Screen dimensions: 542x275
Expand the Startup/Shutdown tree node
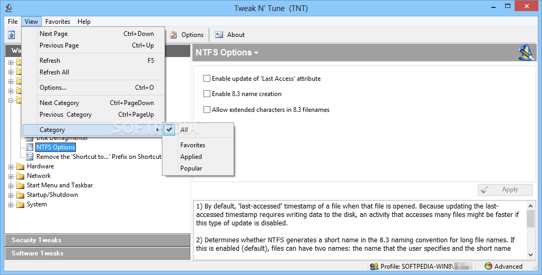pyautogui.click(x=11, y=195)
